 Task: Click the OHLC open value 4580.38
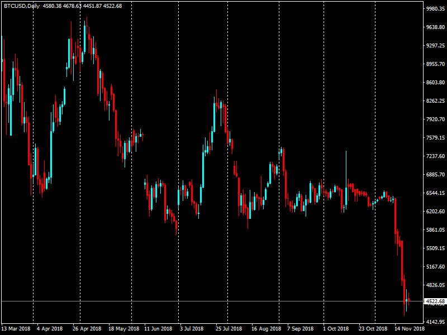click(x=52, y=6)
